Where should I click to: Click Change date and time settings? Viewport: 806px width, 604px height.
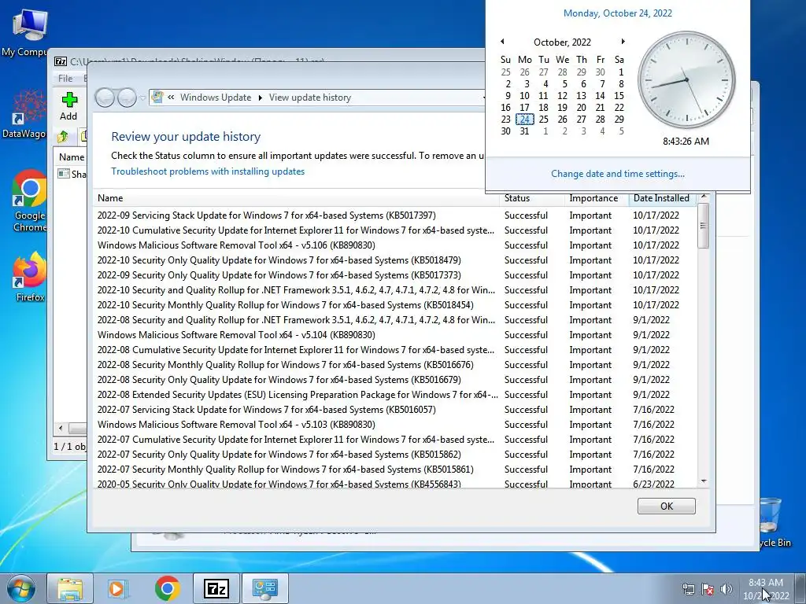point(617,174)
